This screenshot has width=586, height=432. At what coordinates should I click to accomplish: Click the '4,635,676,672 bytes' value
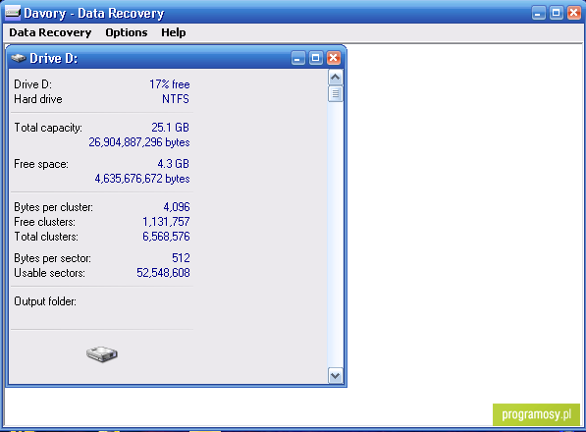pos(142,179)
